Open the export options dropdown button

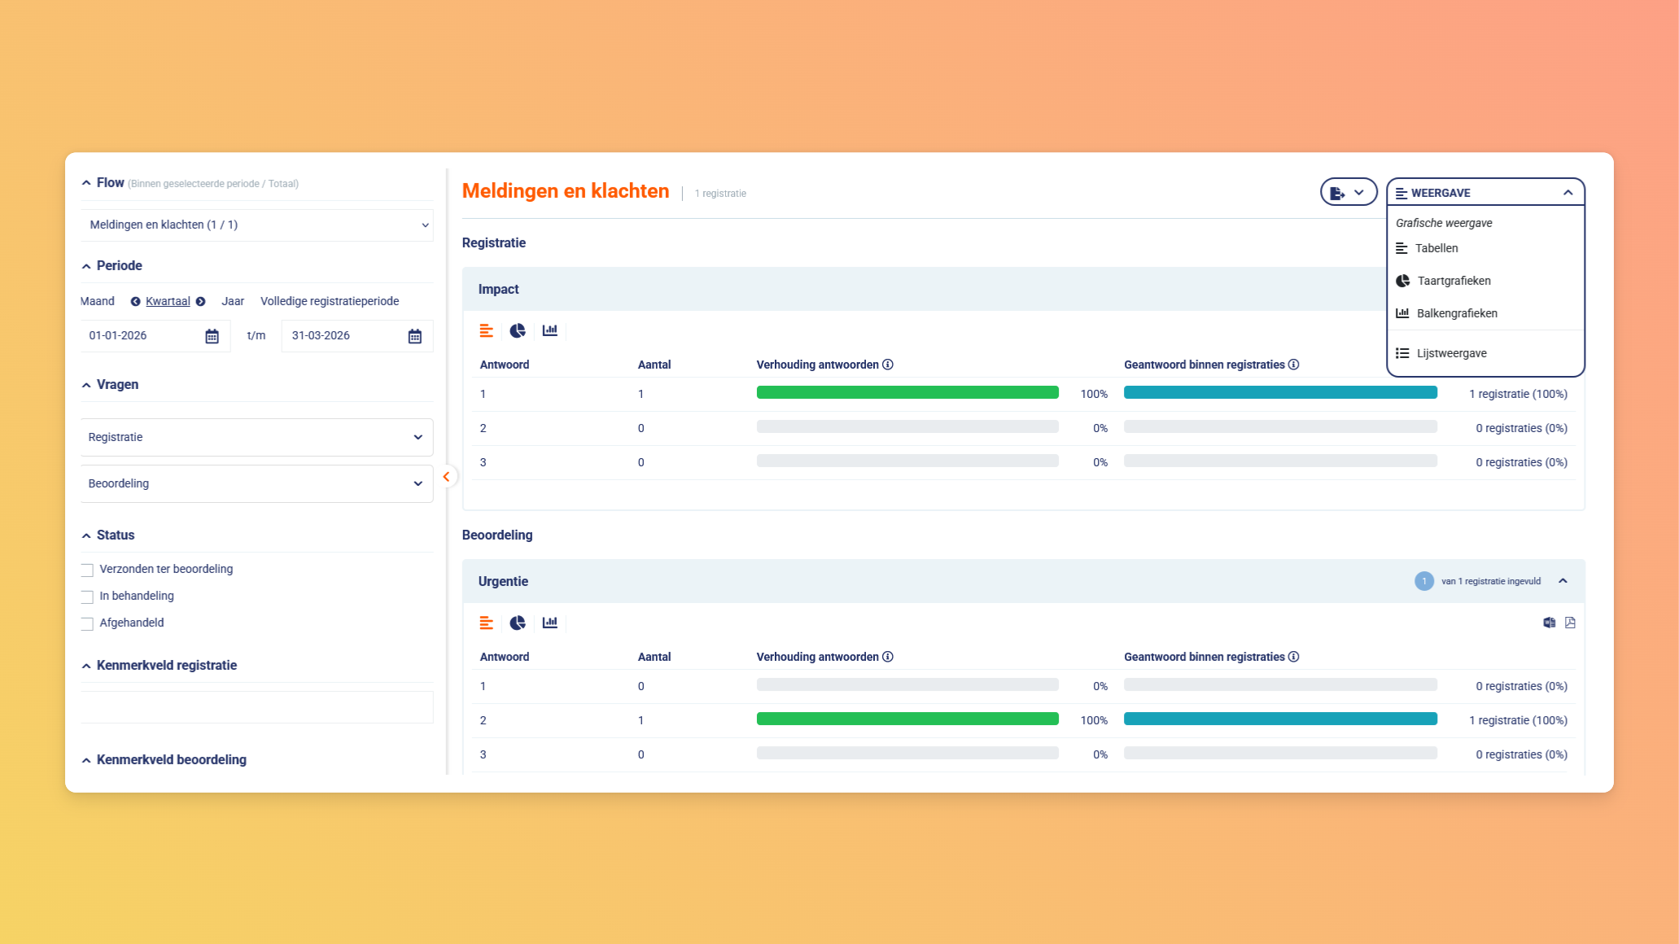coord(1348,193)
